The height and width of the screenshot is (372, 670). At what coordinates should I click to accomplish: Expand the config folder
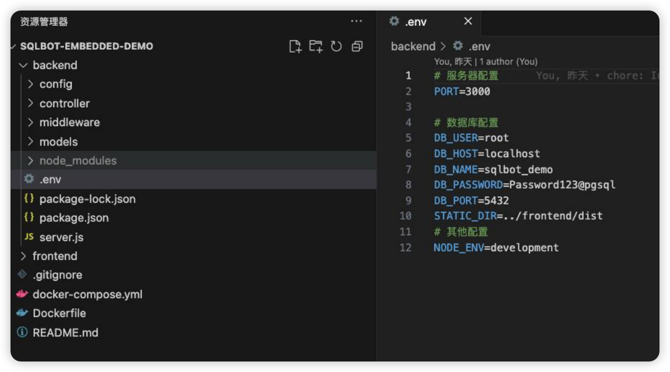[55, 84]
